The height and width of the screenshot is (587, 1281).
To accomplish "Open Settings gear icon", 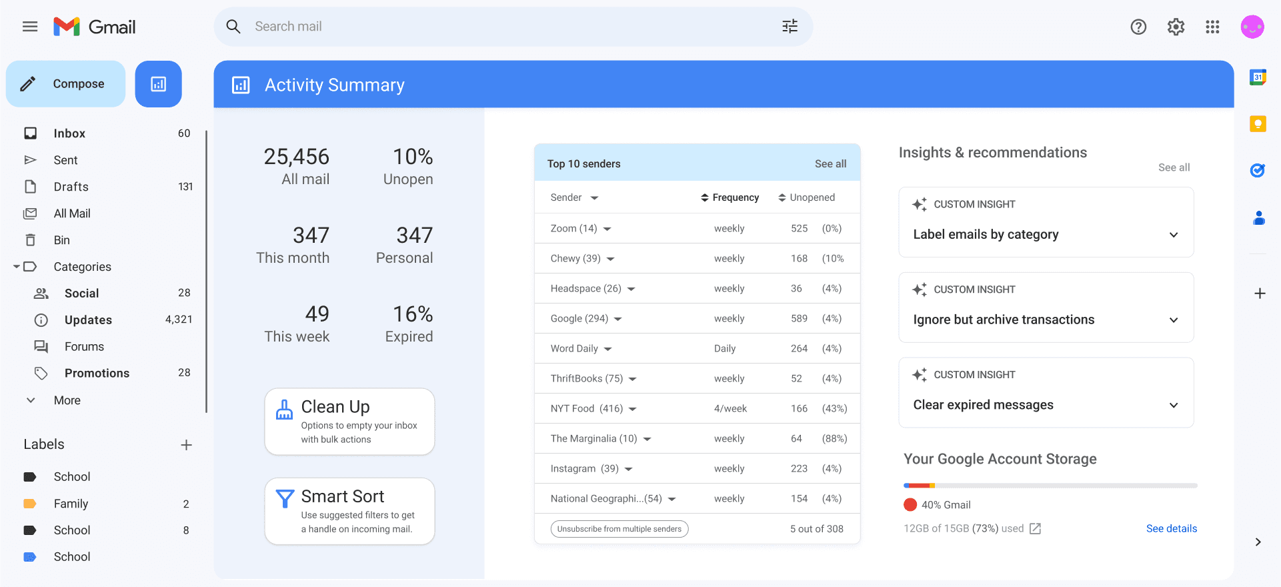I will 1176,27.
